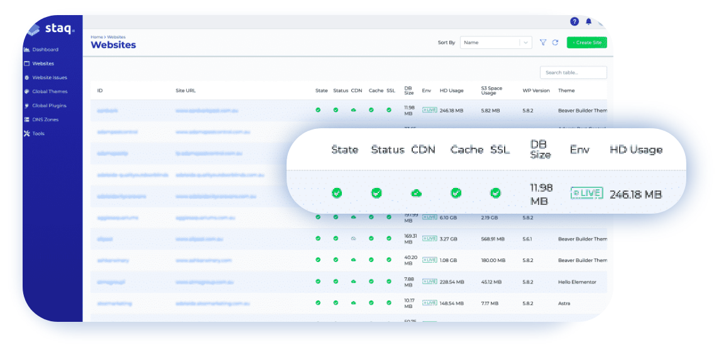Select the 169.31 MB DB size cell
Screen dimensions: 724x352
(x=410, y=239)
